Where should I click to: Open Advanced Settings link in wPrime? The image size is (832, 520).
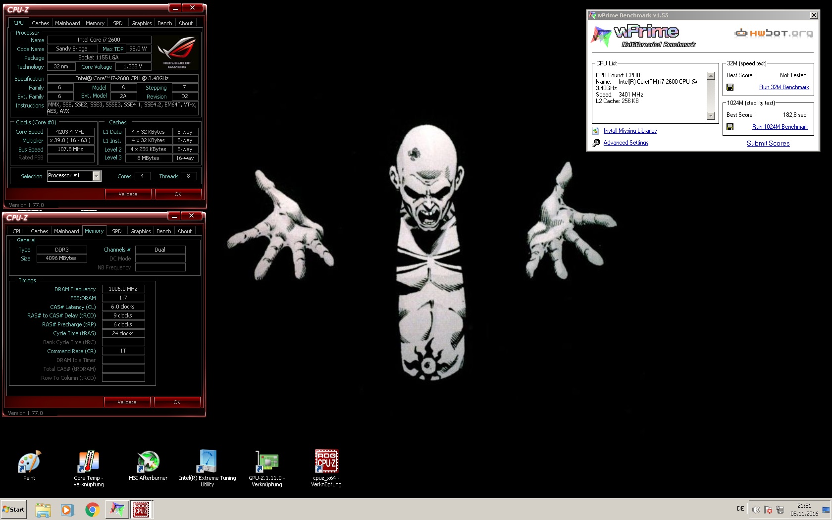(626, 143)
